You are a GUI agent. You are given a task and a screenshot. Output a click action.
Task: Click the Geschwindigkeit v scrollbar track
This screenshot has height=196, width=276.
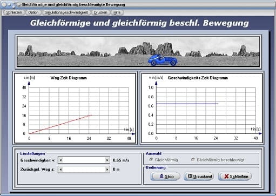click(x=84, y=160)
